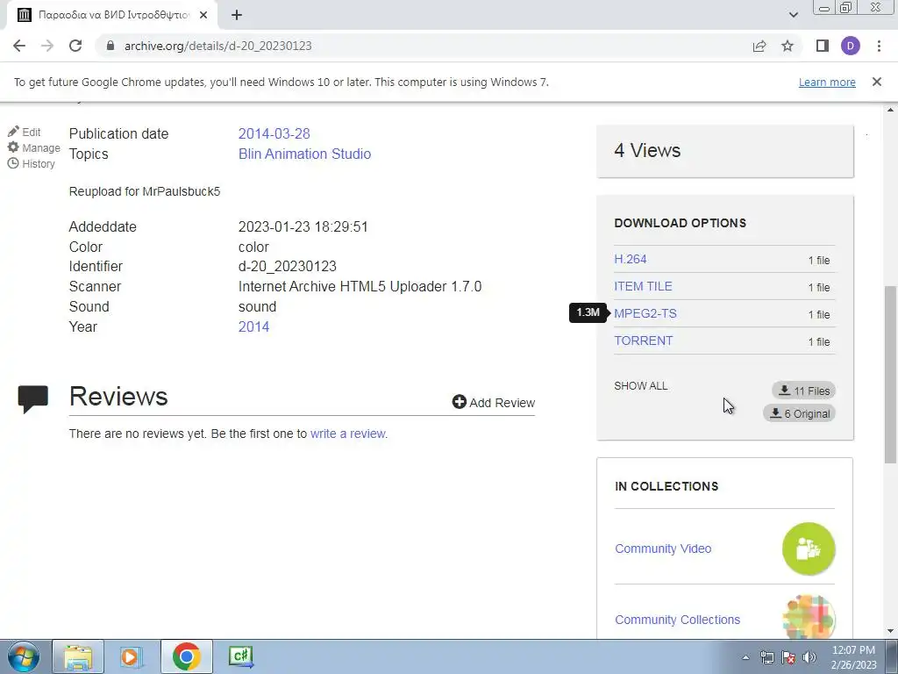Open Blin Animation Studio topic

[x=304, y=154]
